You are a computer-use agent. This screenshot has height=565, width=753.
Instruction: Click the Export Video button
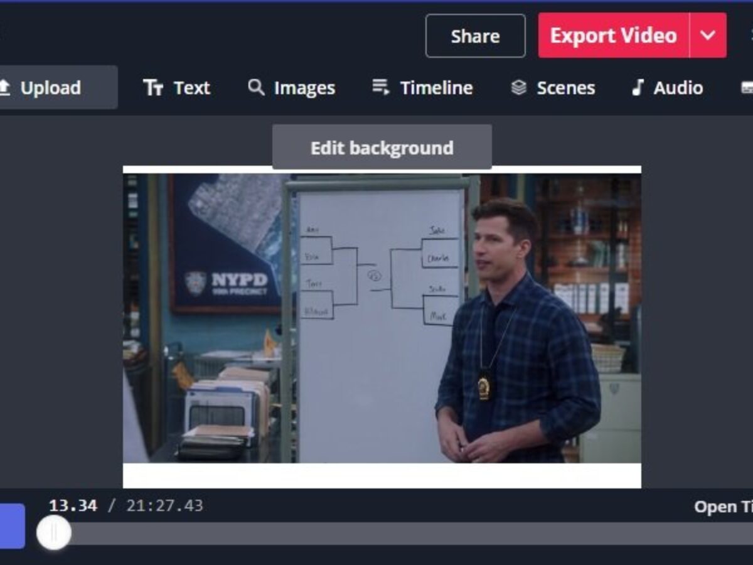point(614,36)
